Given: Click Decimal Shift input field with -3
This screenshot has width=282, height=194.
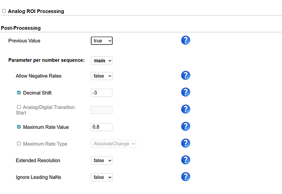Looking at the screenshot, I should coord(101,93).
